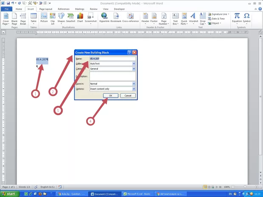The width and height of the screenshot is (263, 197).
Task: Open the Screenshot tool
Action: [91, 18]
